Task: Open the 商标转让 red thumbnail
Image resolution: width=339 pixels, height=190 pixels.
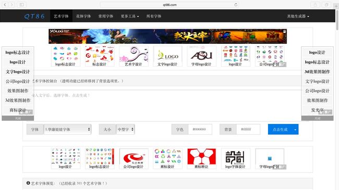Action: pyautogui.click(x=201, y=158)
